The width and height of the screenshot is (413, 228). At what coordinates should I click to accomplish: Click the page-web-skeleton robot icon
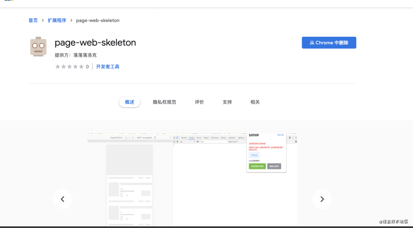tap(38, 47)
